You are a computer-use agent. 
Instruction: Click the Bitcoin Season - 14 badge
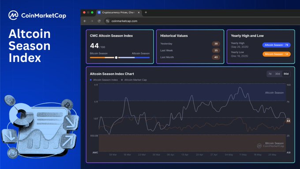(x=277, y=54)
